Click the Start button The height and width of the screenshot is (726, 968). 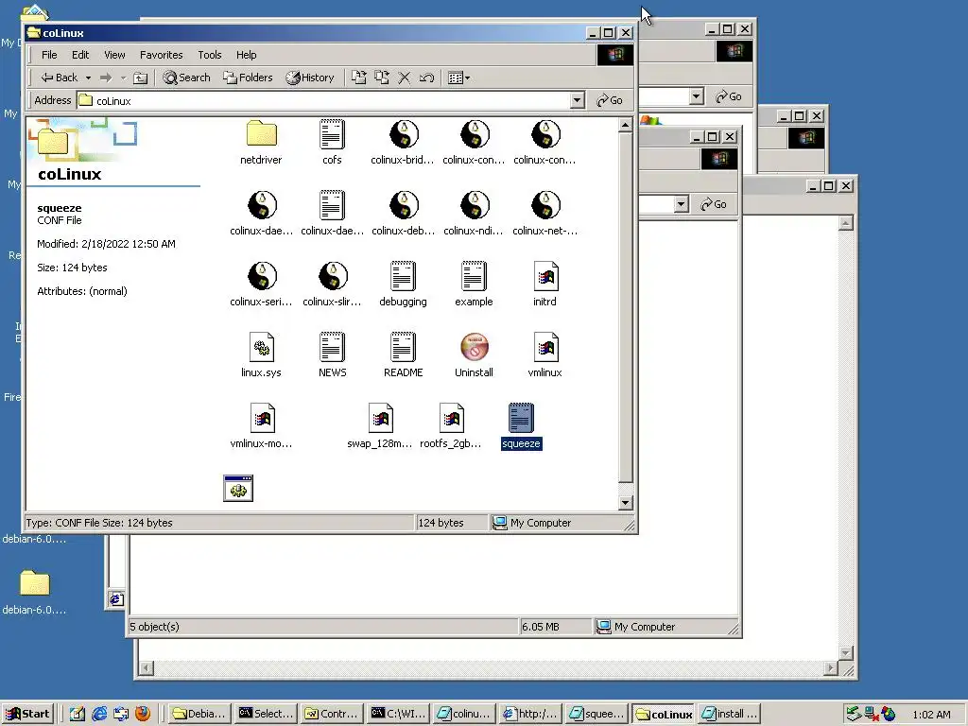point(28,714)
